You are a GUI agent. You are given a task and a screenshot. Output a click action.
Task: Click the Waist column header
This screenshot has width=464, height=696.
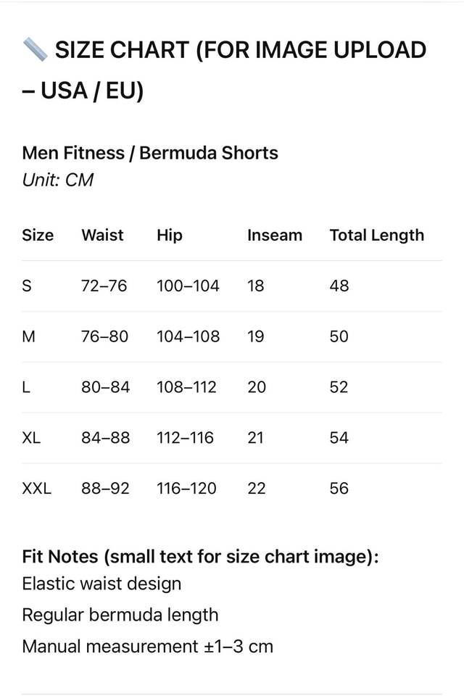[x=102, y=235]
